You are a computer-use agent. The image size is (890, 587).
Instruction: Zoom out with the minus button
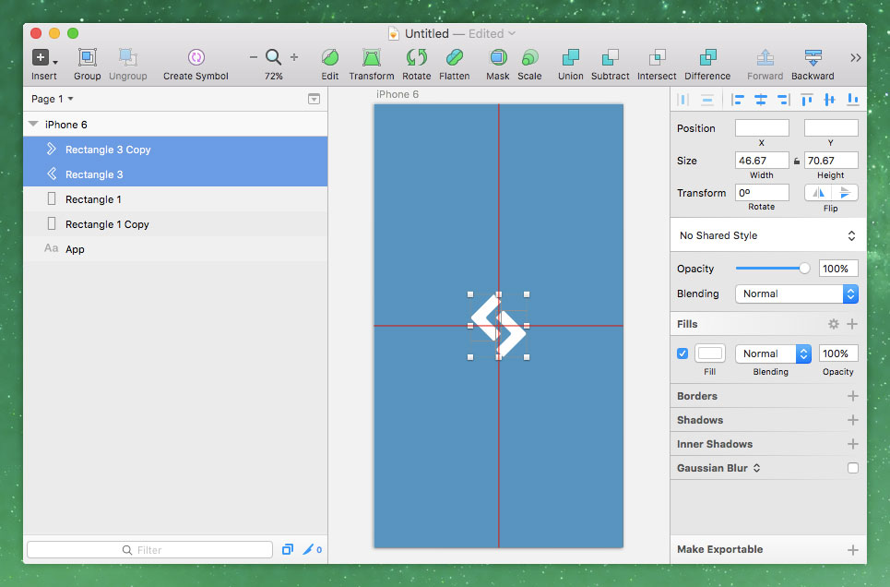coord(253,57)
